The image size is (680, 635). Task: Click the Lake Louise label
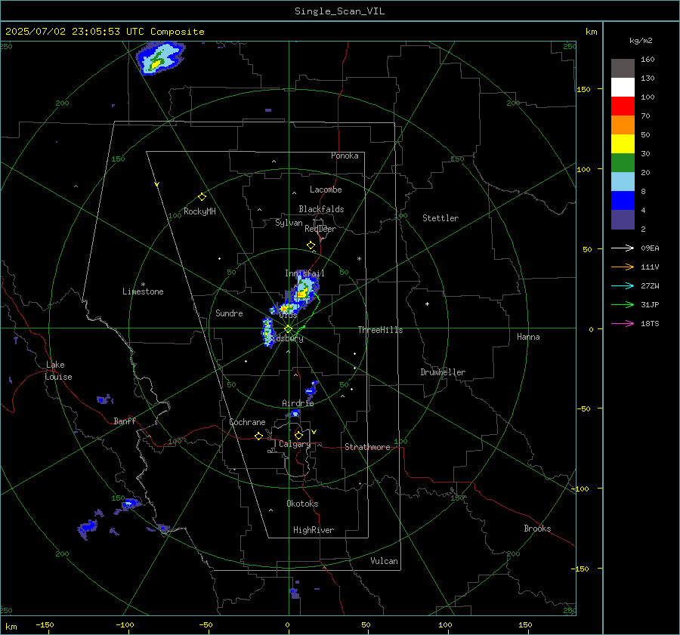[58, 371]
